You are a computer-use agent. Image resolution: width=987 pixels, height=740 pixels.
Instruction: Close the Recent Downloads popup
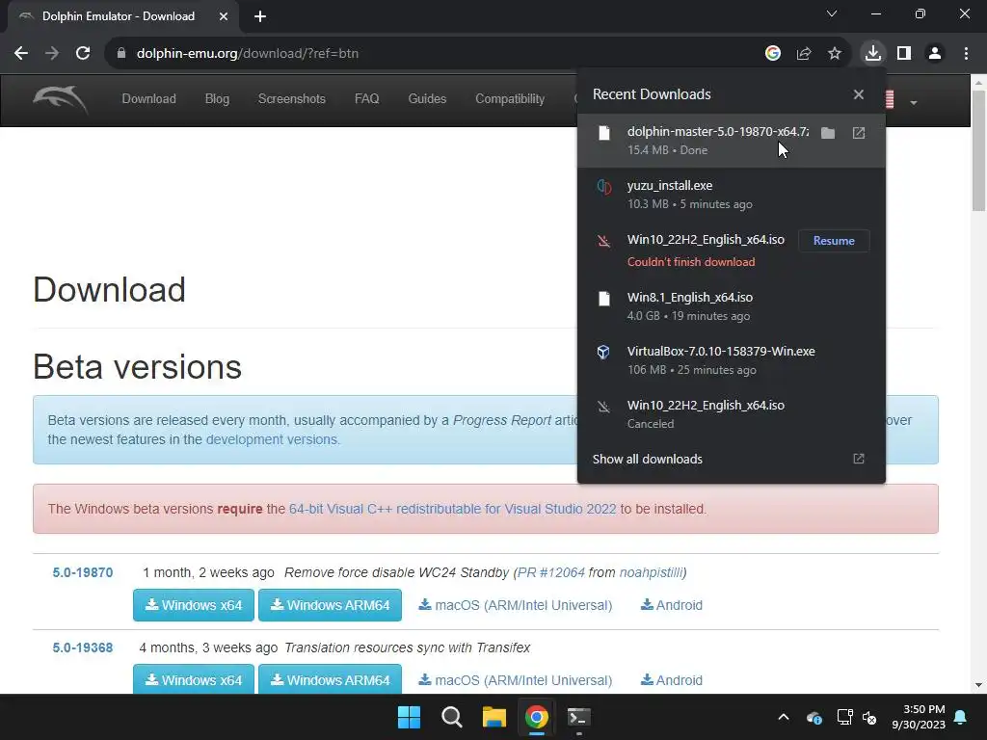tap(858, 94)
